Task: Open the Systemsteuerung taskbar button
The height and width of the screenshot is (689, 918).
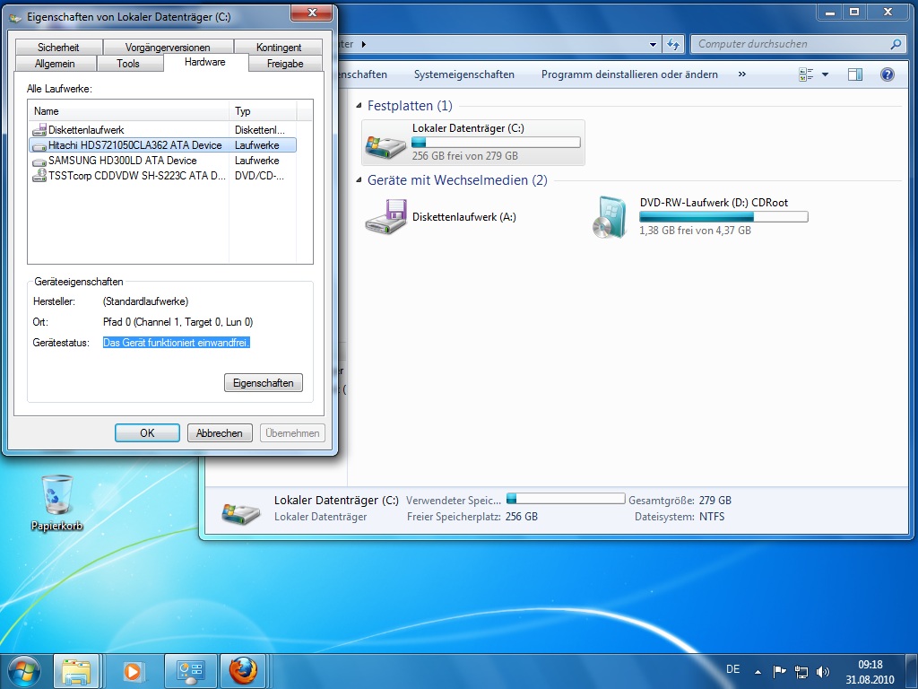Action: (x=190, y=671)
